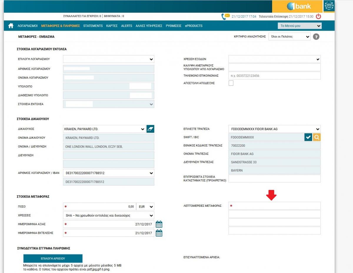
Task: Open the ΛΟΓΑΡΙΑΣΜΟΙ menu
Action: [28, 26]
